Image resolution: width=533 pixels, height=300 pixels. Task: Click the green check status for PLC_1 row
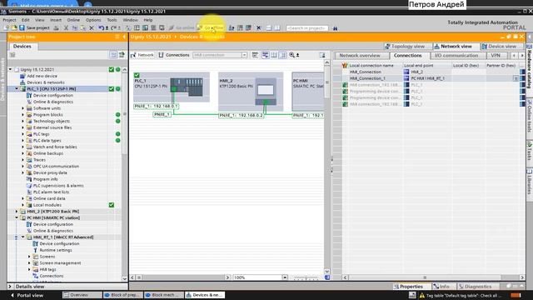point(111,89)
